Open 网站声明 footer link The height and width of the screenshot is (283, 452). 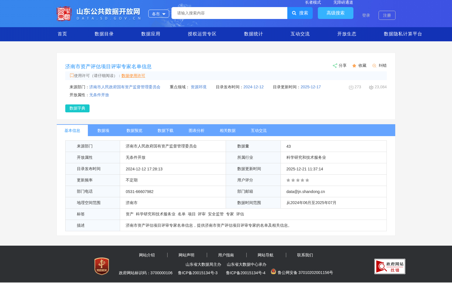click(x=186, y=255)
